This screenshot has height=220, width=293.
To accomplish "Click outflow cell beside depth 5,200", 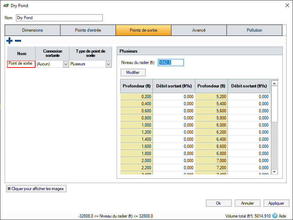I will pyautogui.click(x=249, y=97).
